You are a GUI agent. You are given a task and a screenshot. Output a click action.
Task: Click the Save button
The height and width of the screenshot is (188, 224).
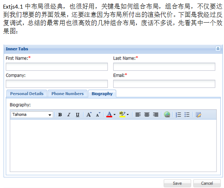(x=177, y=183)
